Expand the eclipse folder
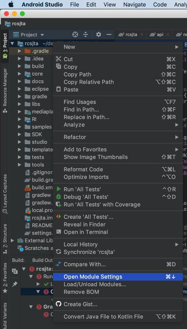Screen dimensions: 187x329 click(19, 89)
